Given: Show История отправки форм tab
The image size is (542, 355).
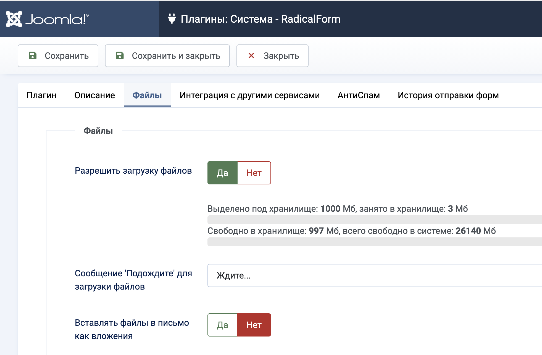Looking at the screenshot, I should click(x=448, y=95).
